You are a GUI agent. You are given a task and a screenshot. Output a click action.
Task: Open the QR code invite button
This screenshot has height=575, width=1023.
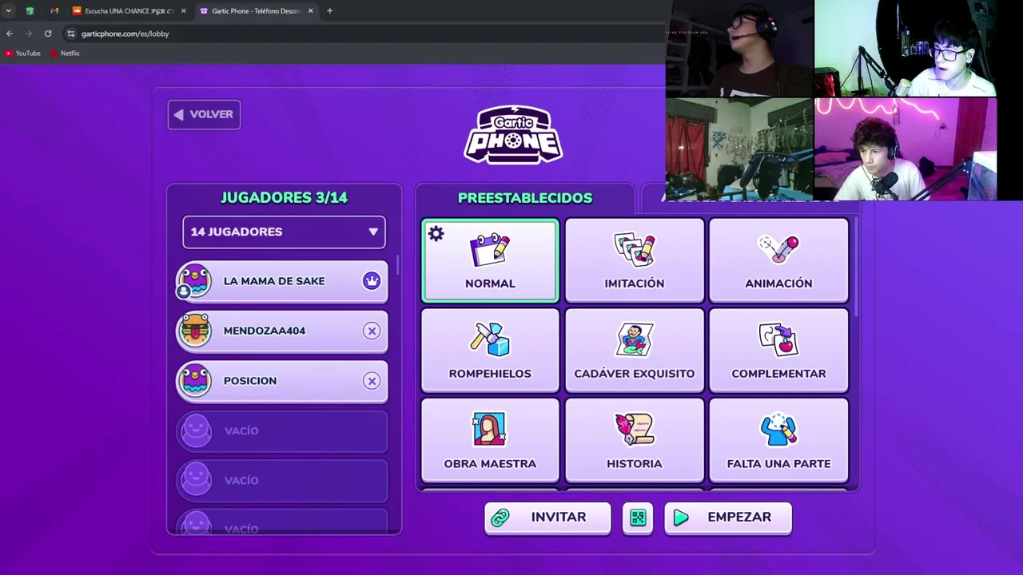638,517
